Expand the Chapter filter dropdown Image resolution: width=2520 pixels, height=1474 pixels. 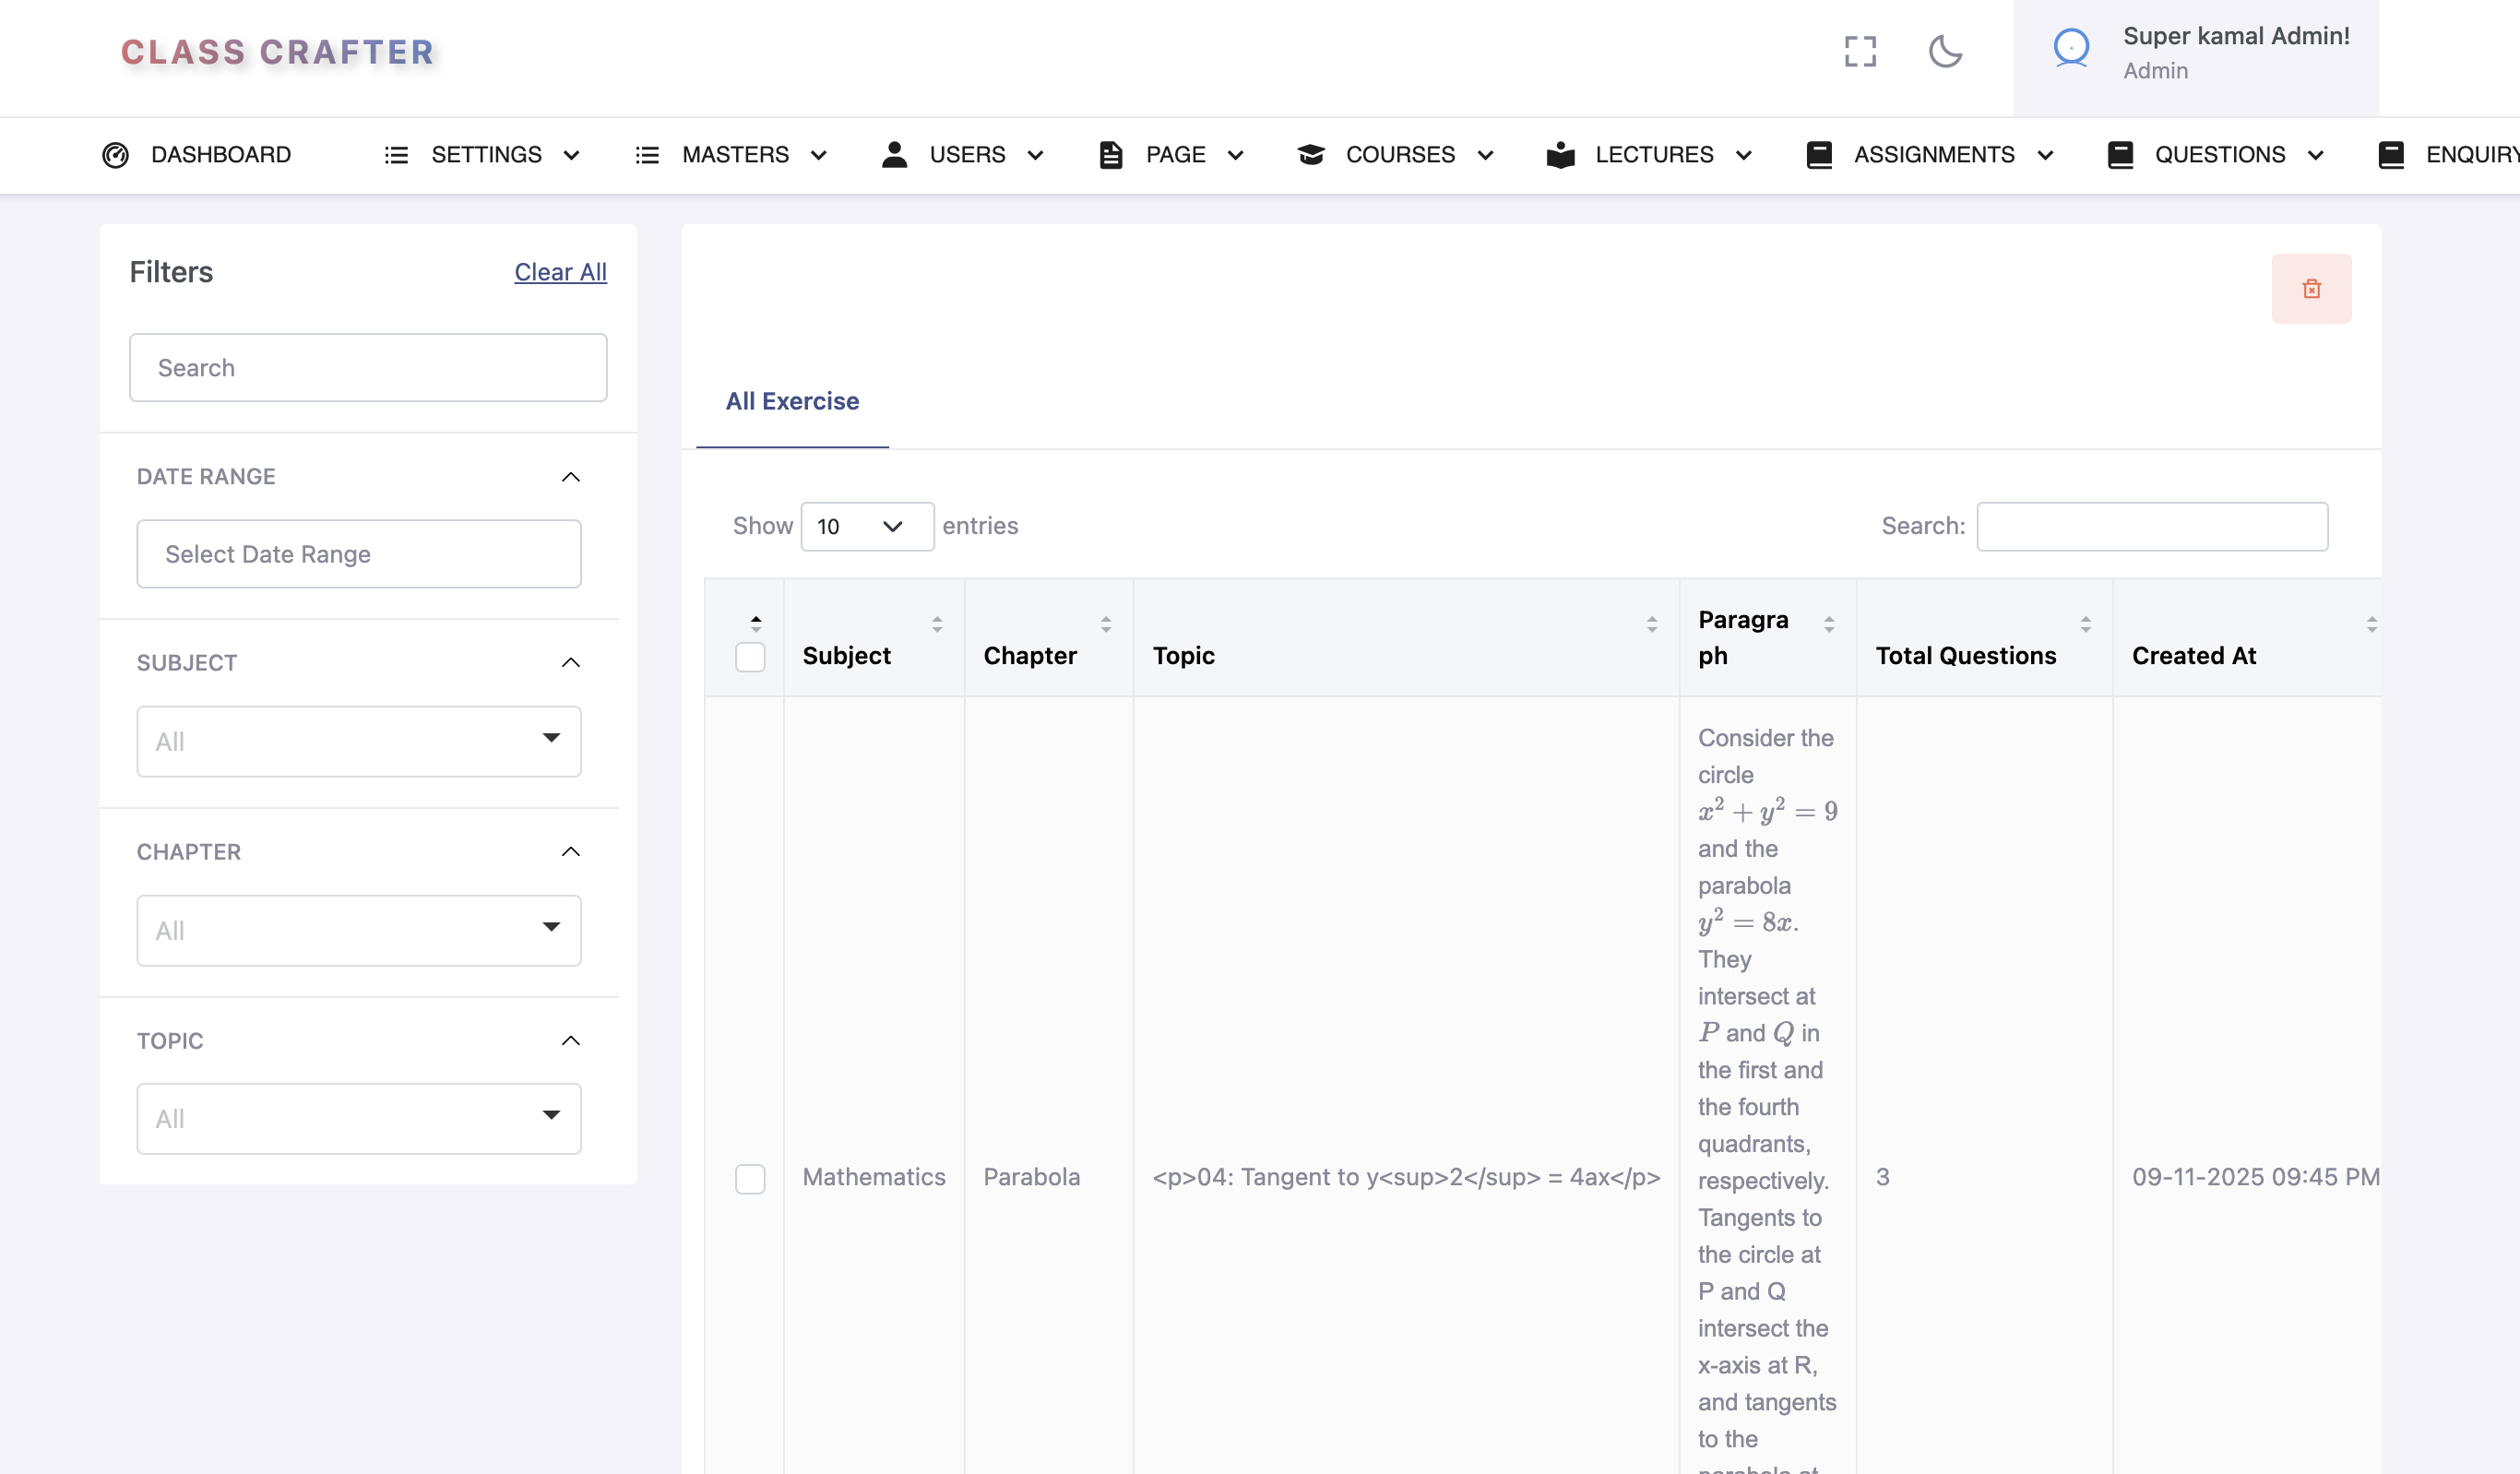[358, 930]
